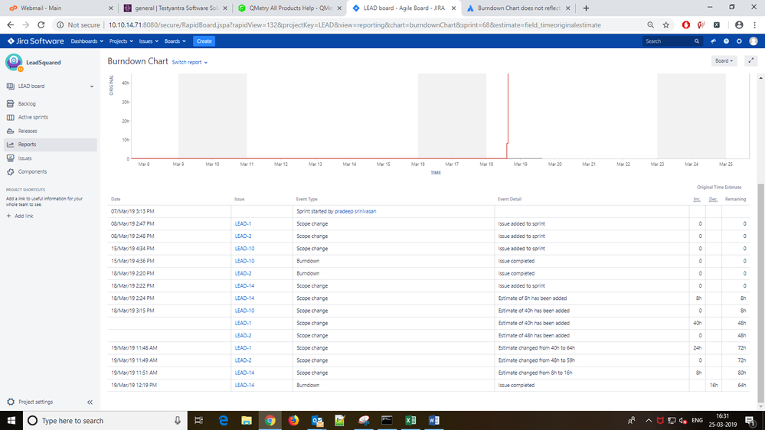Open the Issues dropdown in navbar
Viewport: 765px width, 430px height.
149,41
